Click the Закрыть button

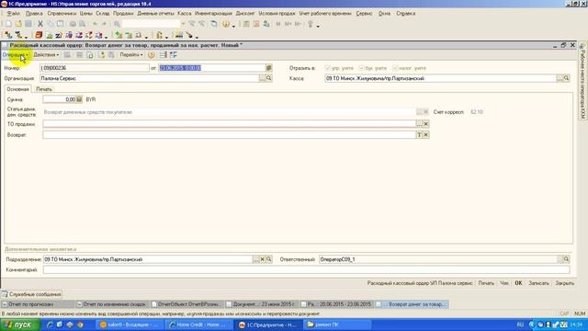click(565, 283)
